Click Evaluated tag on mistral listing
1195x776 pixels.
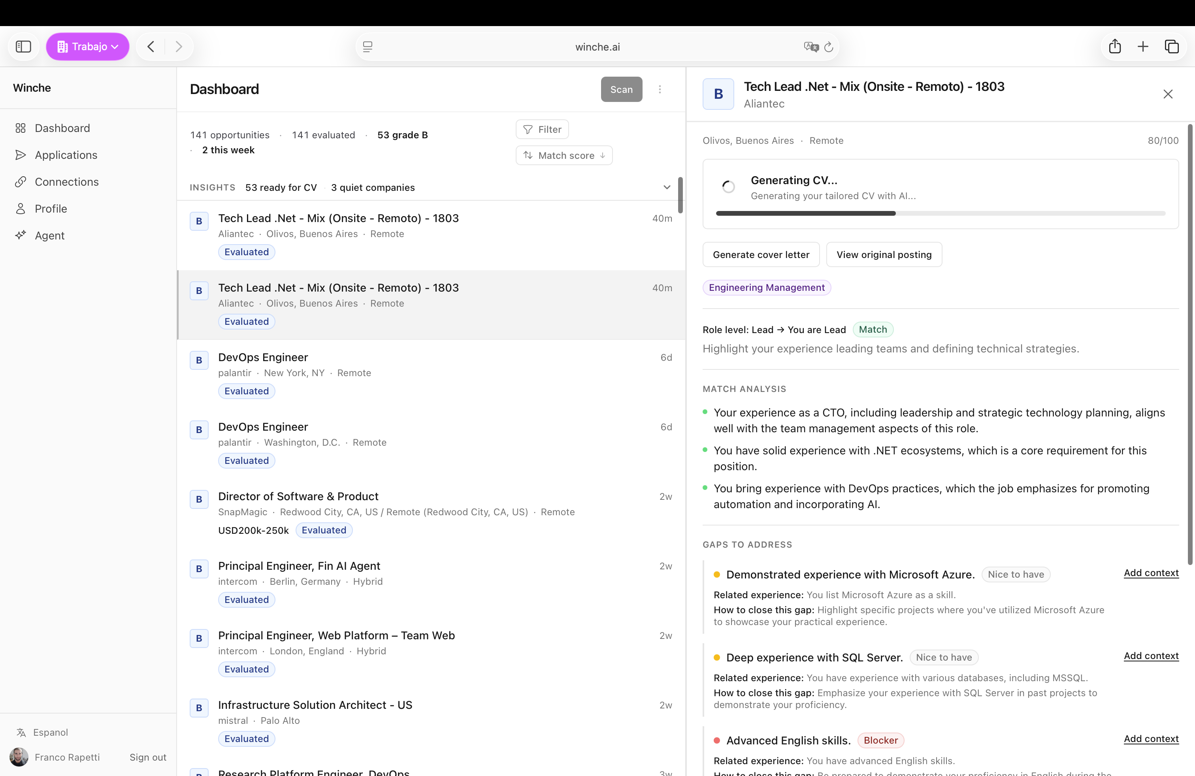pos(247,739)
